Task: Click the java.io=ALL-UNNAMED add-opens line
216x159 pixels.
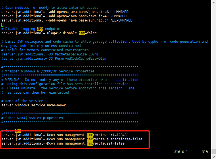Action: point(64,16)
